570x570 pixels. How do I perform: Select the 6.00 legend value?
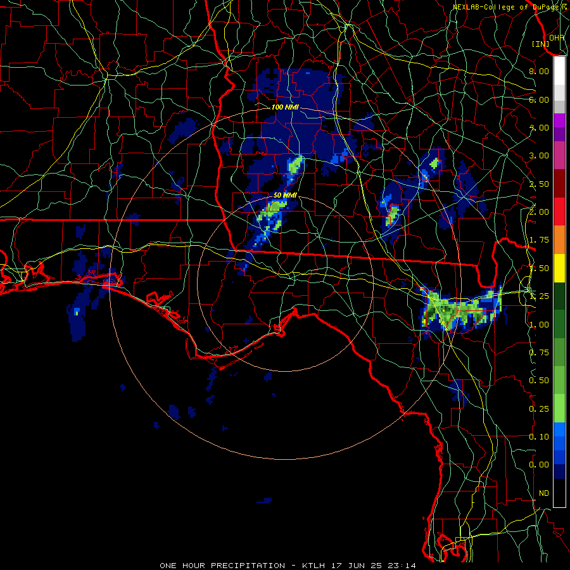tap(539, 99)
